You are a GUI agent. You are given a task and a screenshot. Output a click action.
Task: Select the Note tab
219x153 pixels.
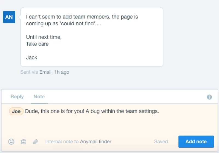(39, 97)
